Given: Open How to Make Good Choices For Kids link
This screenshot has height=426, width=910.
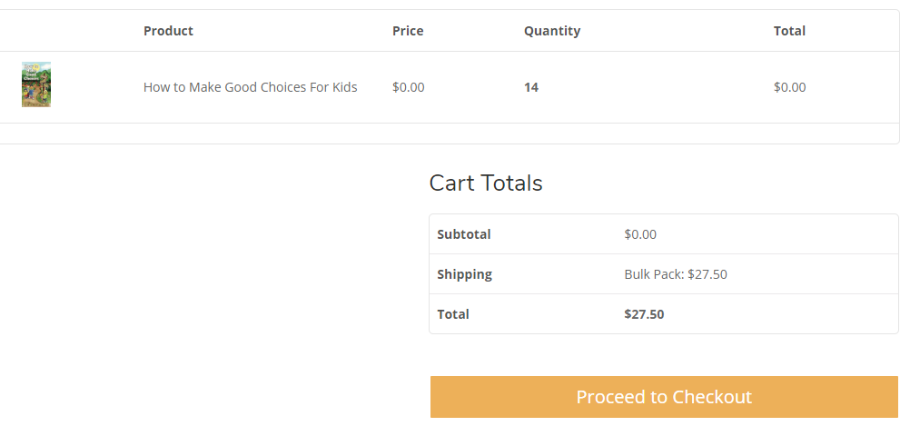Looking at the screenshot, I should coord(250,87).
